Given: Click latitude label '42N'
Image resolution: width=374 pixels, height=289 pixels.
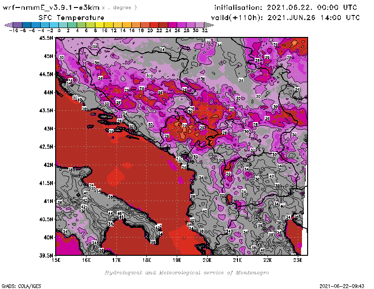Looking at the screenshot, I should tap(48, 165).
